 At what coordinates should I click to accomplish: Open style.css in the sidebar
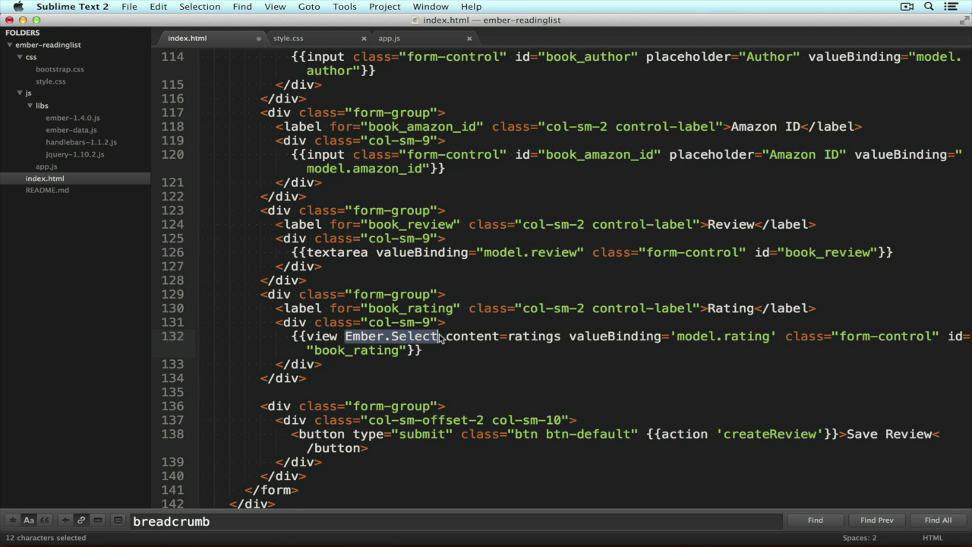click(51, 81)
